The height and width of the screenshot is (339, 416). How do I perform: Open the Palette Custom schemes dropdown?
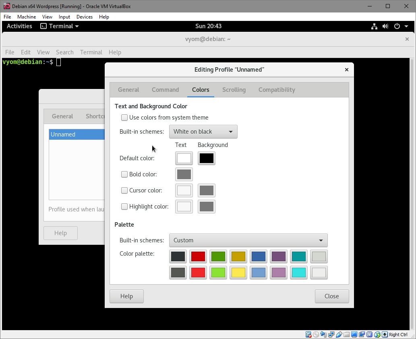coord(248,240)
